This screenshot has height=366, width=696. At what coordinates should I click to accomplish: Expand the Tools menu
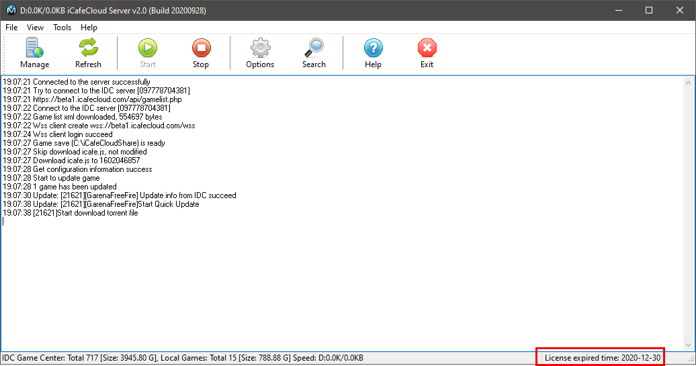[x=62, y=28]
